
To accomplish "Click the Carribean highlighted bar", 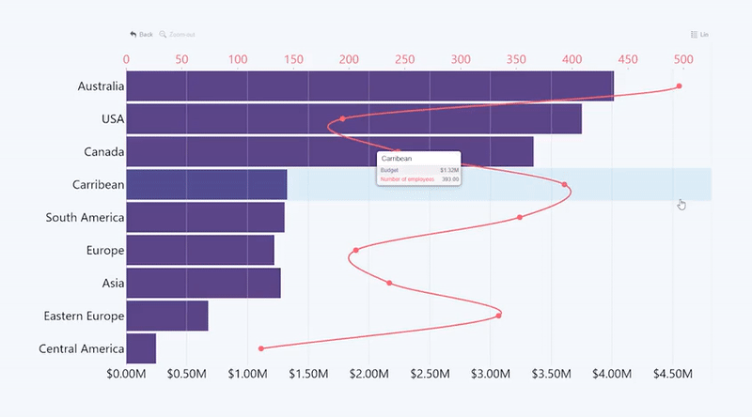I will (207, 184).
